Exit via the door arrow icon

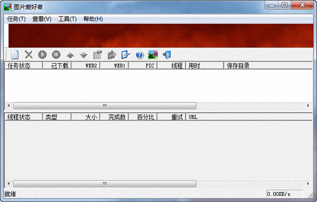[167, 55]
